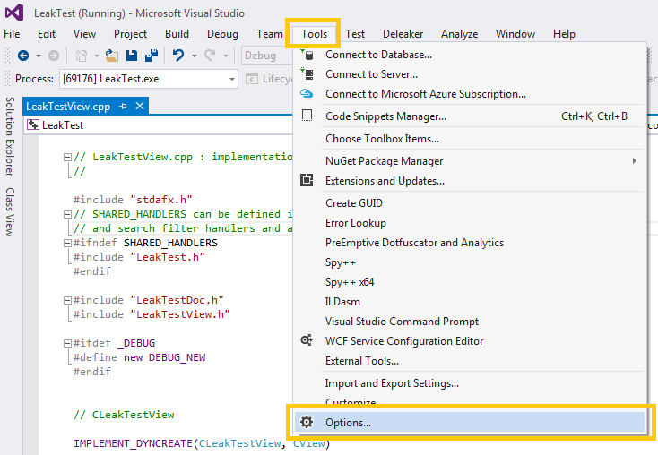Click the Save All multi-disk icon
The height and width of the screenshot is (455, 658).
coord(152,56)
